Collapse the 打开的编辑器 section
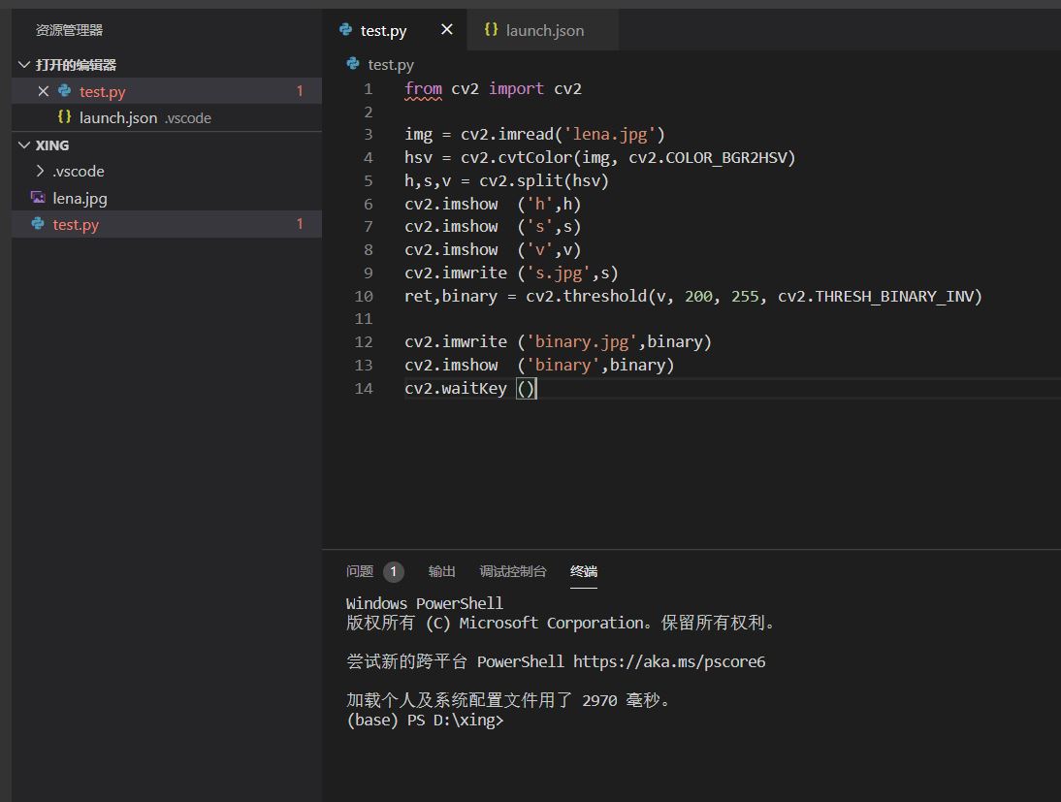 (24, 64)
